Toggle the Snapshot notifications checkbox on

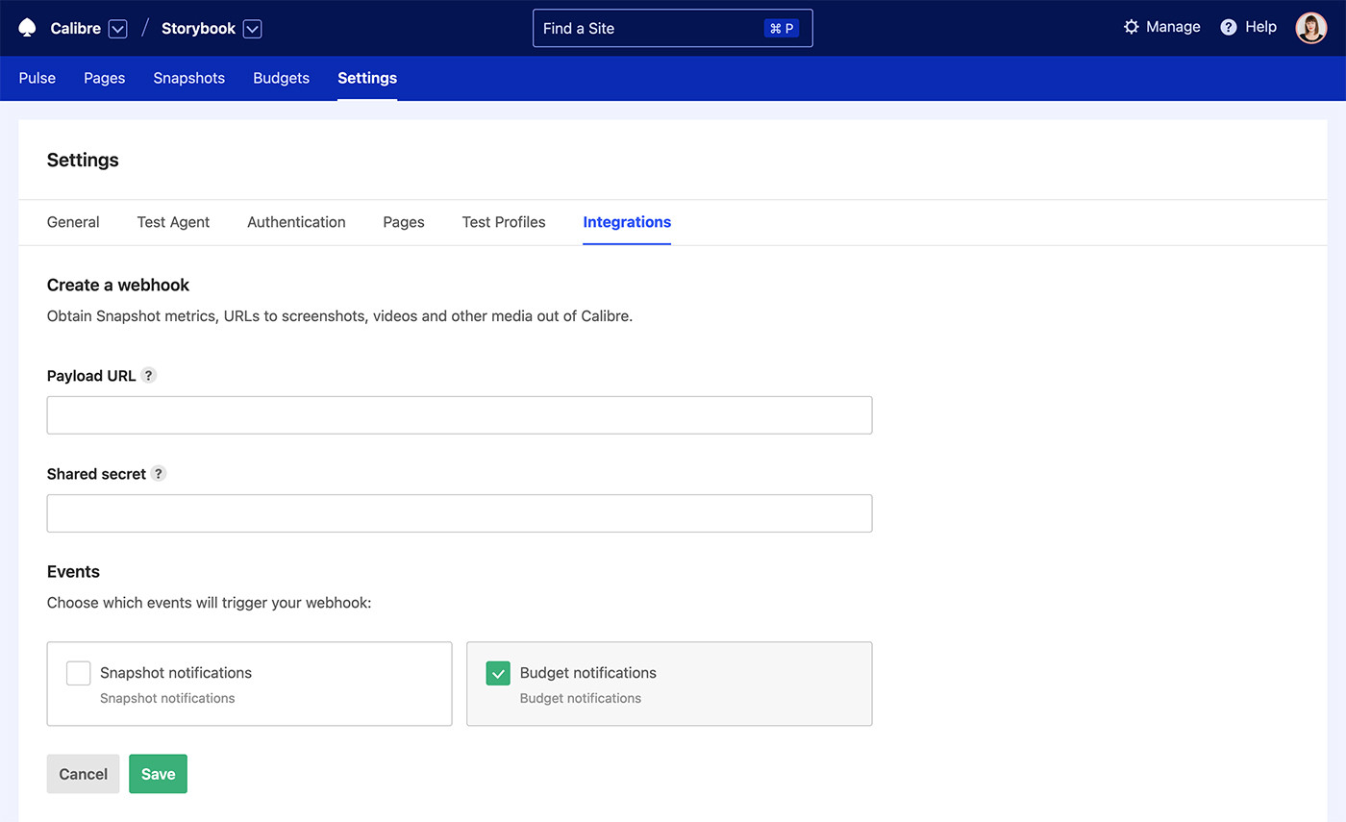78,673
